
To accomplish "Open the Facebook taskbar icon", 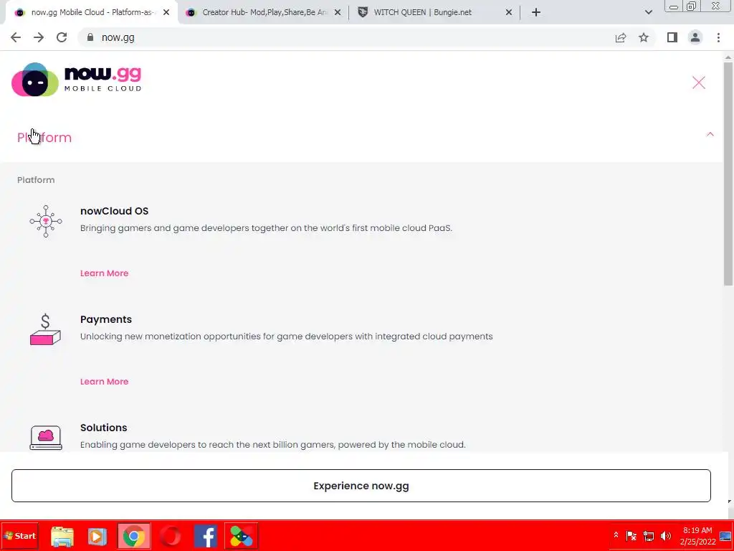I will [x=206, y=536].
